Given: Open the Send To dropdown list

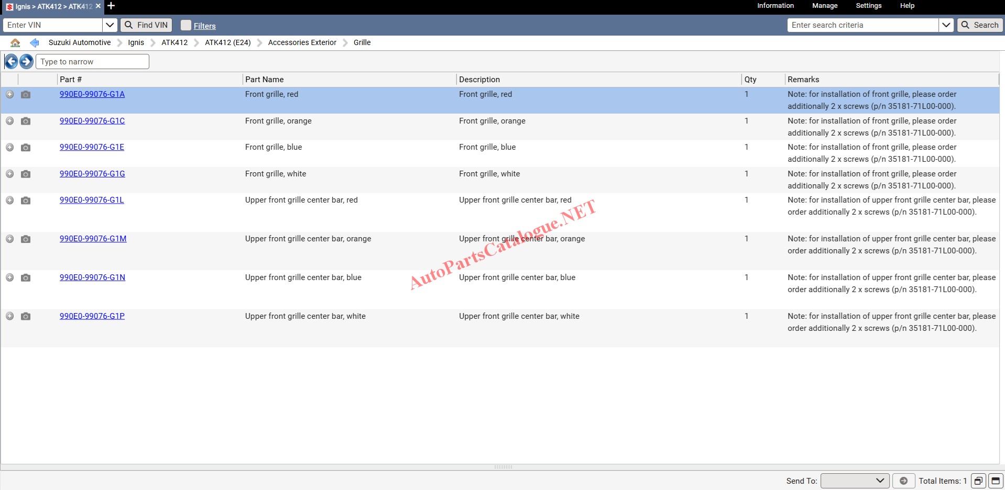Looking at the screenshot, I should [x=855, y=481].
